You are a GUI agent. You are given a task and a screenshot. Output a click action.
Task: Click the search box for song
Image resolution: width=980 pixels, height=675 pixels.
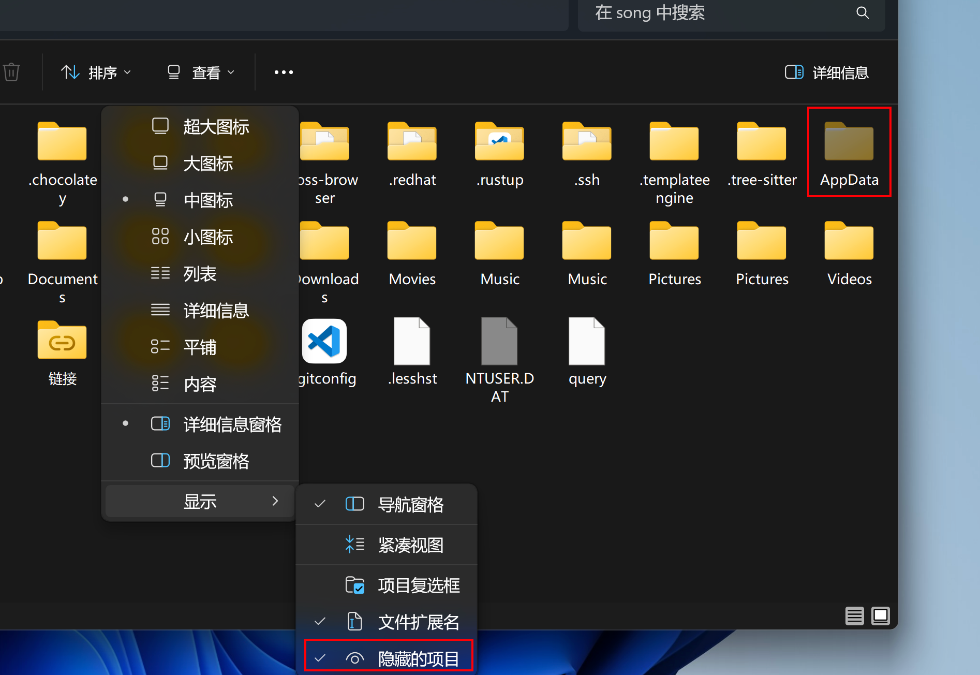tap(714, 14)
